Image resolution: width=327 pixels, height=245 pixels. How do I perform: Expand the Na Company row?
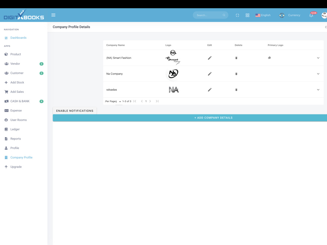click(318, 74)
